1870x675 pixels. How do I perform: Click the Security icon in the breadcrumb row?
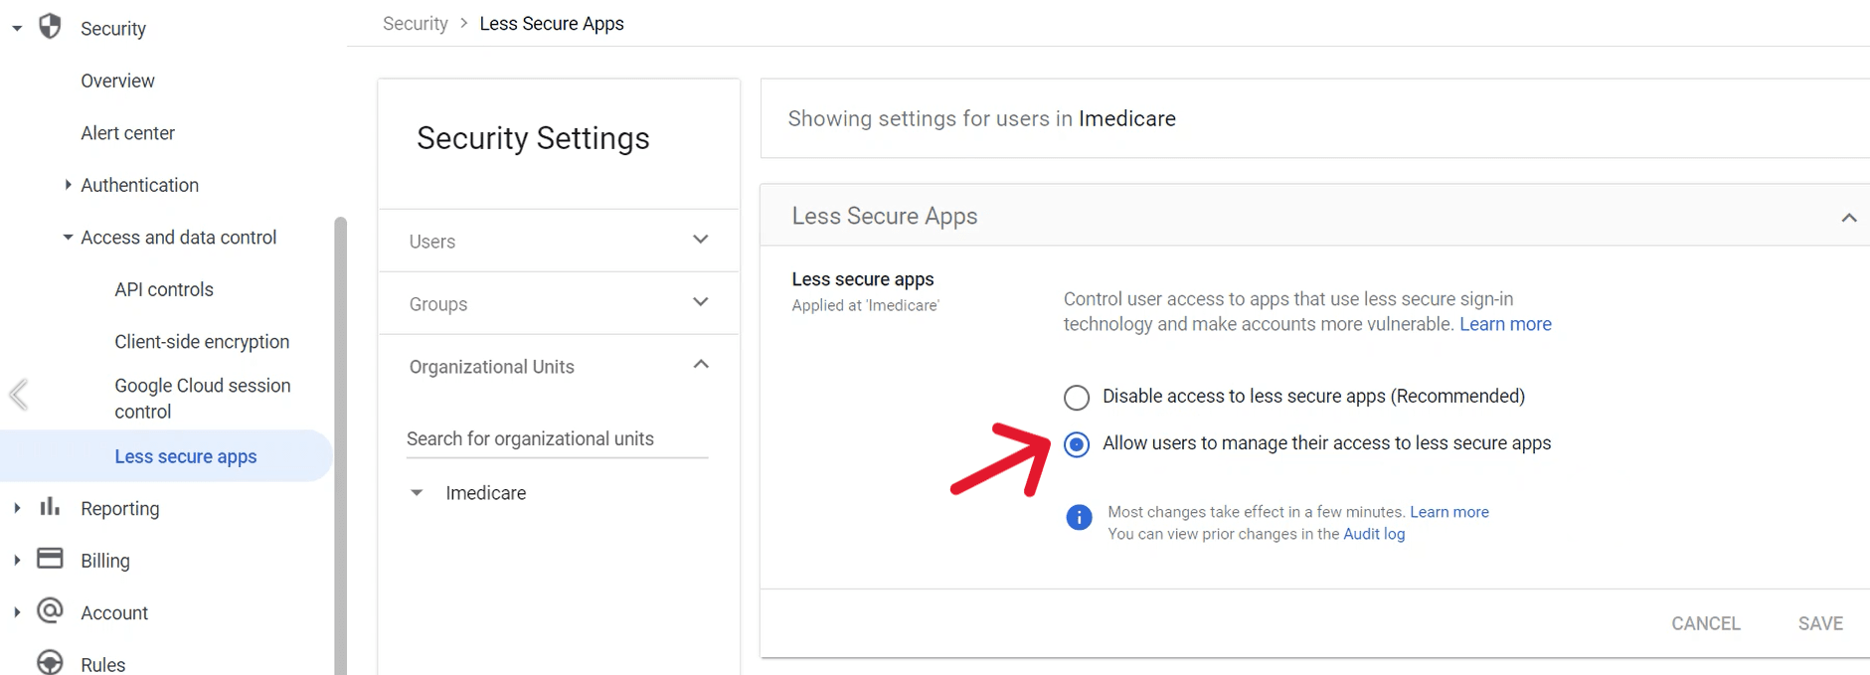[415, 23]
